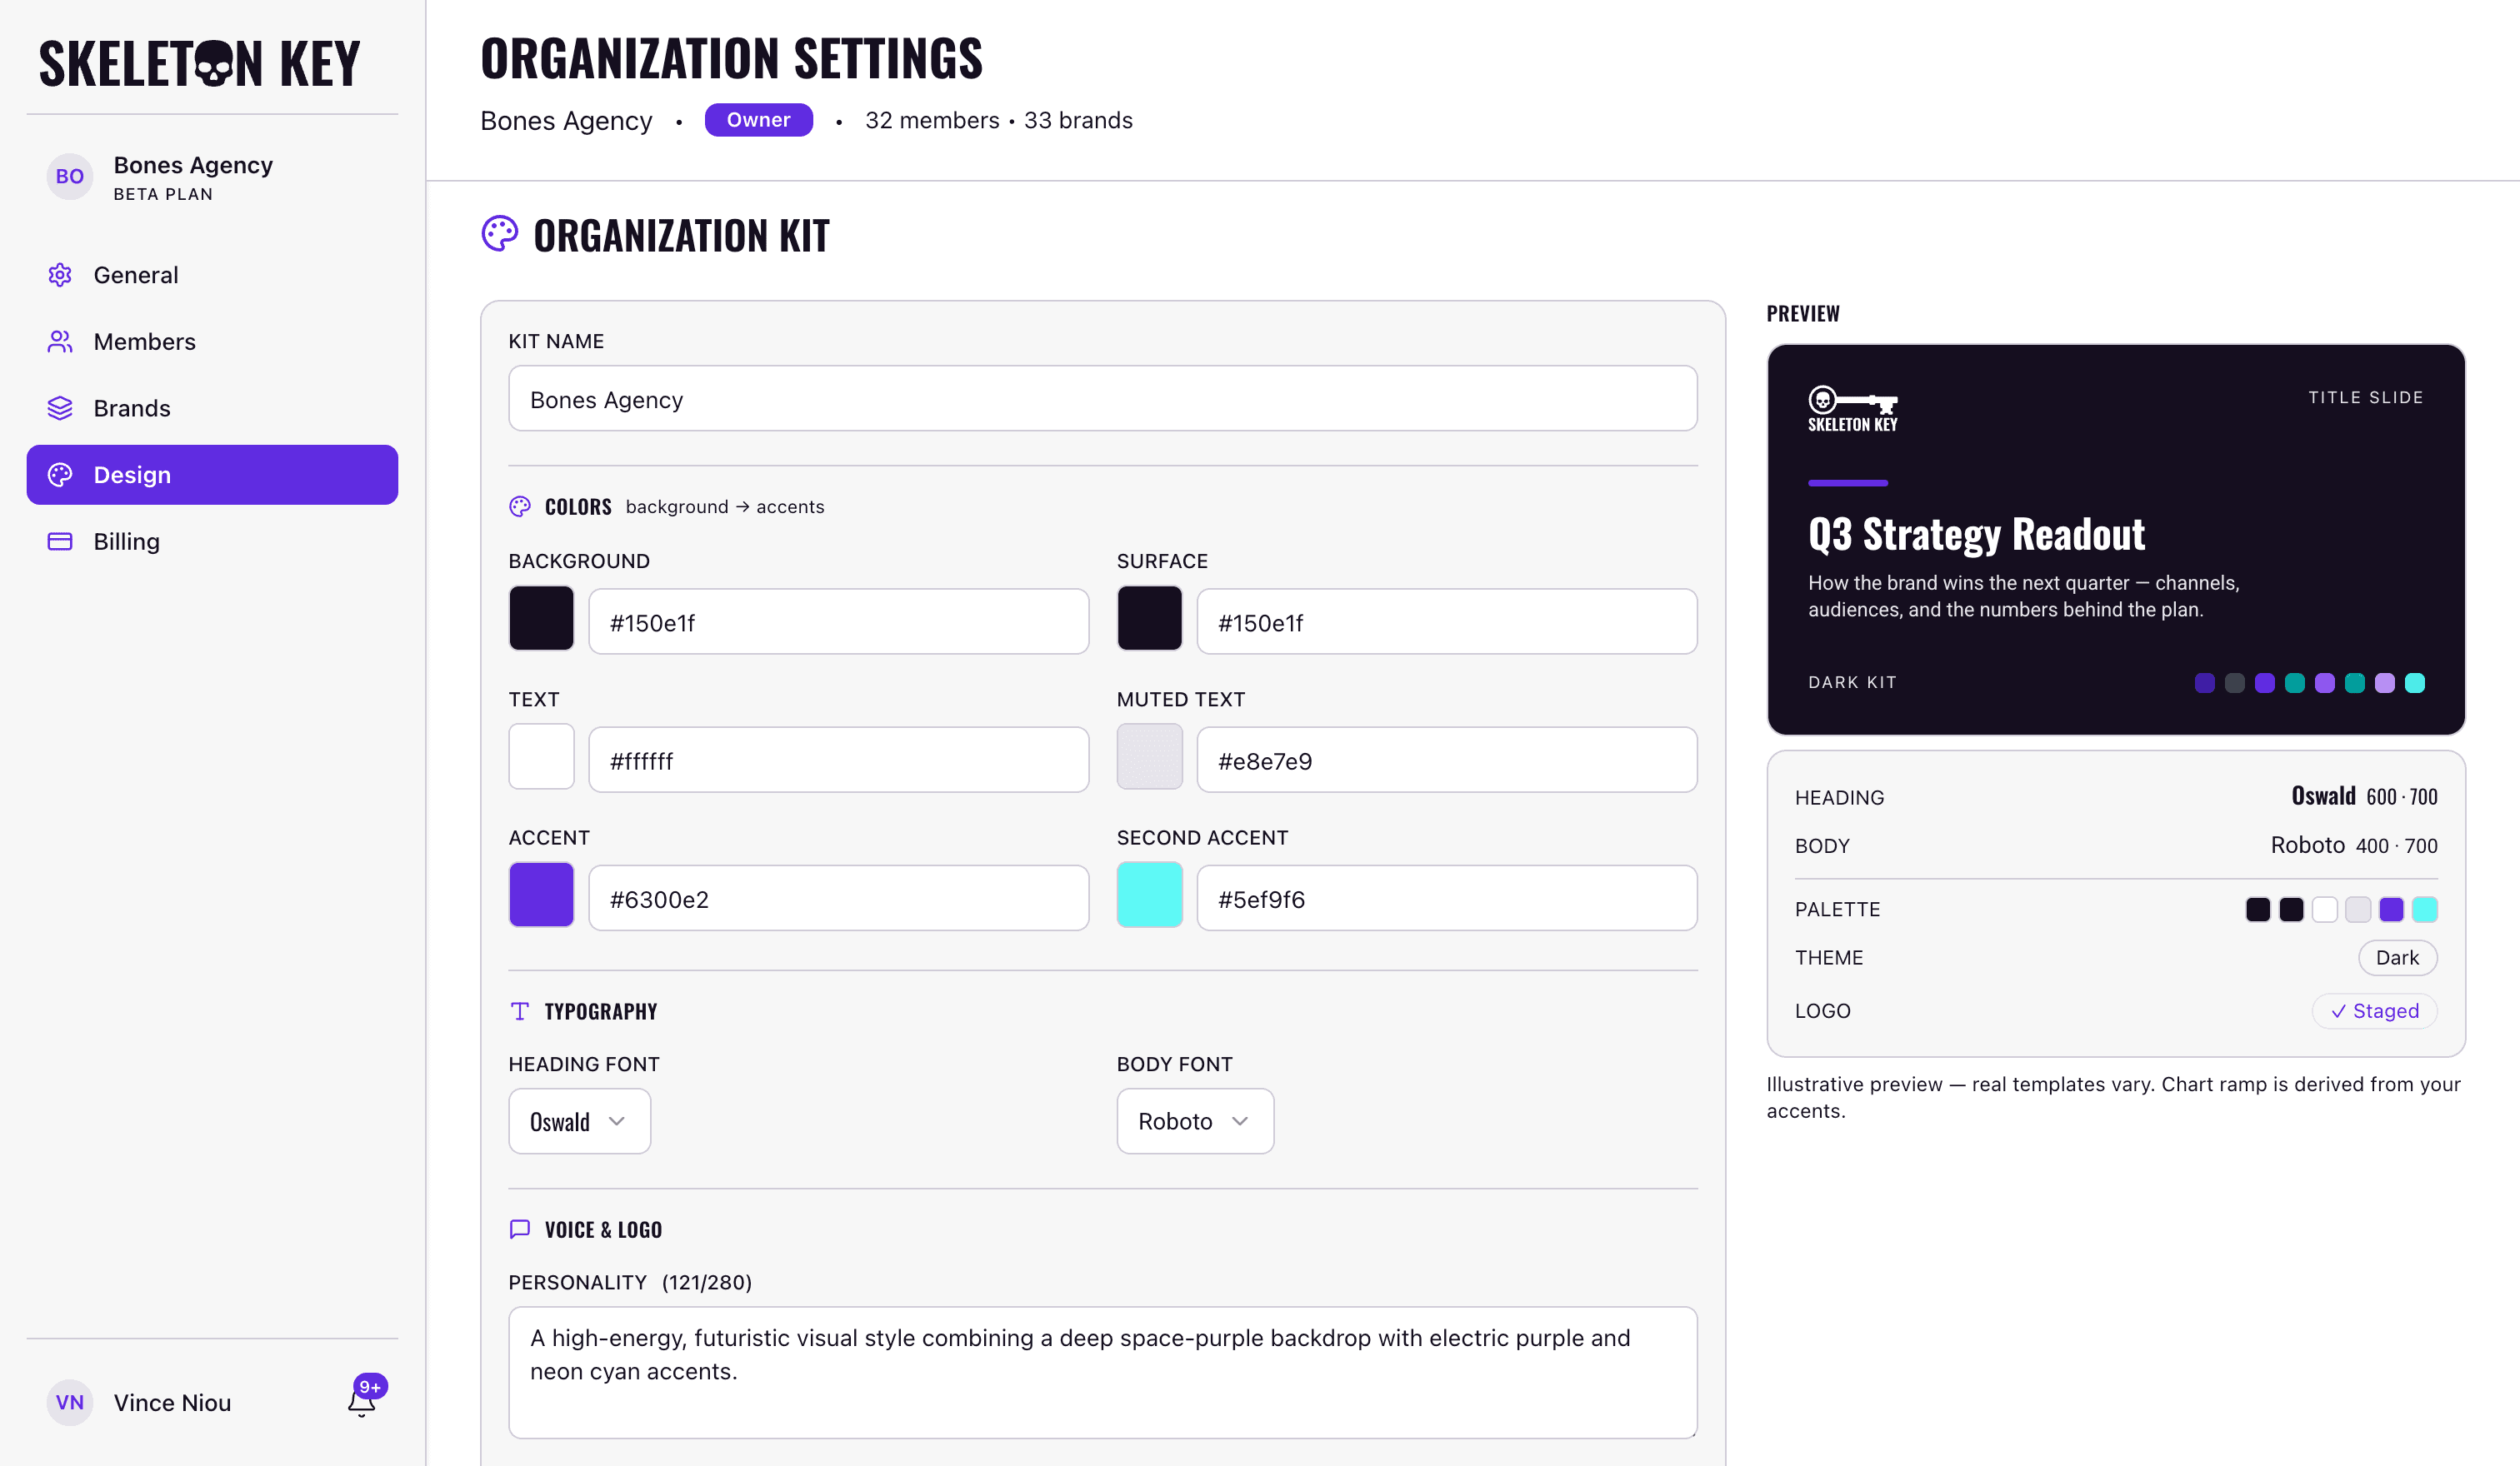Click the Staged logo status pill

[2374, 1011]
